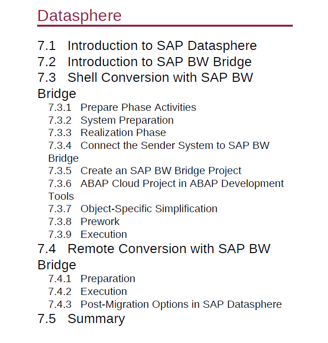This screenshot has height=343, width=328.
Task: Open 7.3.3 Realization Phase
Action: [107, 133]
